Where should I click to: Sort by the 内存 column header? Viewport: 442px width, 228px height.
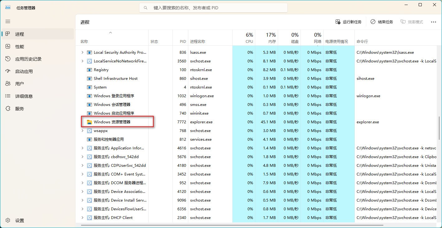point(267,38)
